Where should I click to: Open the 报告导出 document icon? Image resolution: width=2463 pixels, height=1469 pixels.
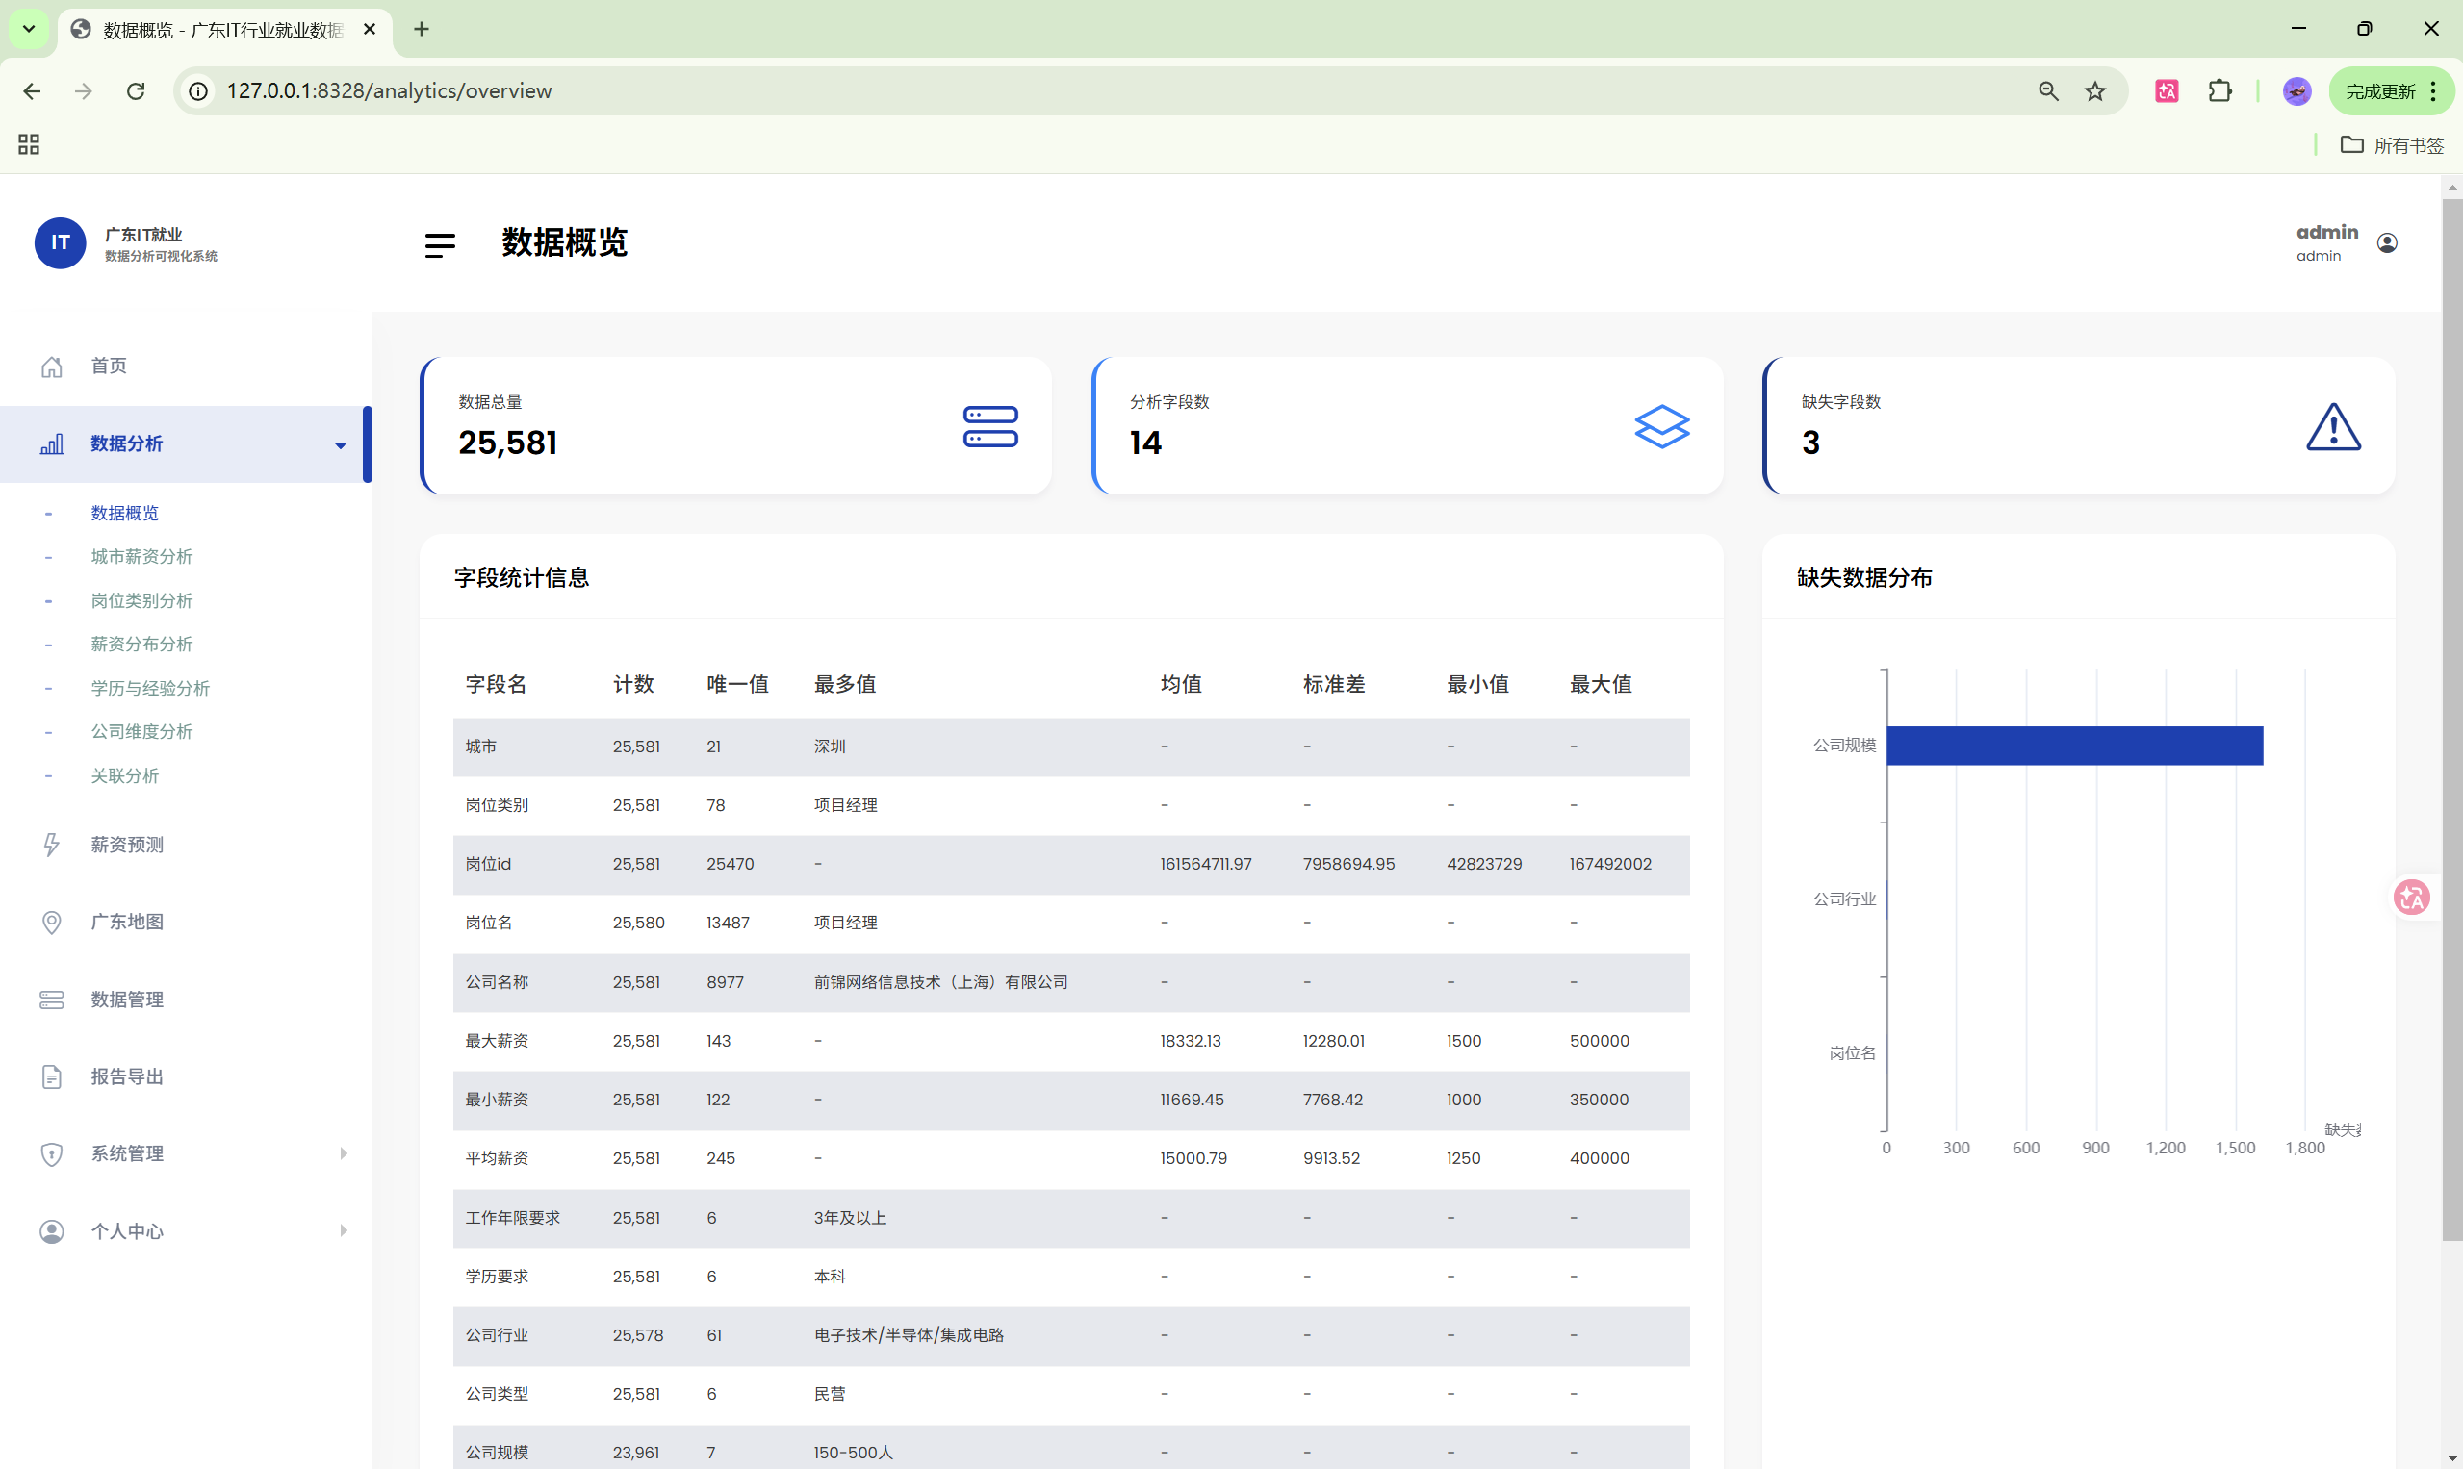[x=52, y=1076]
